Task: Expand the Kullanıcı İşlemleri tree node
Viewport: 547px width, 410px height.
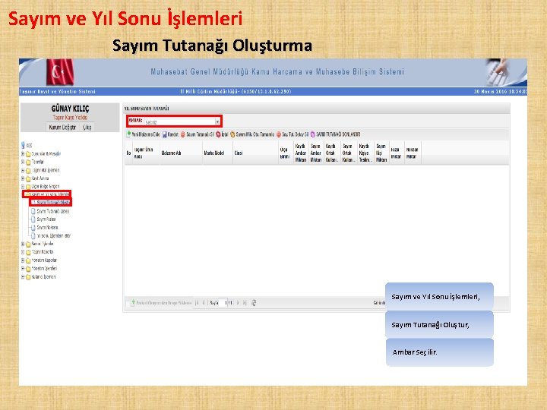Action: [x=23, y=277]
